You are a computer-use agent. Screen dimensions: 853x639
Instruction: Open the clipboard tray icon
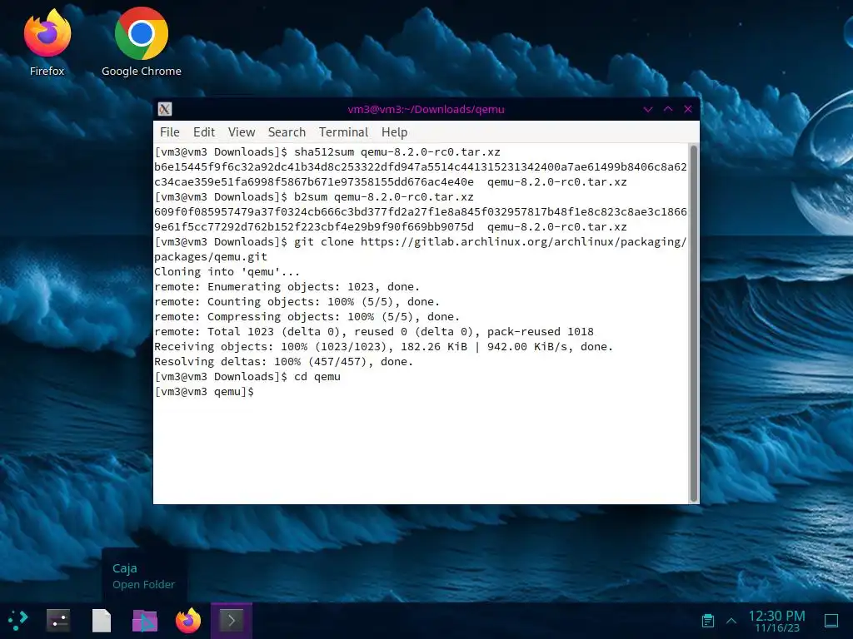(x=708, y=620)
